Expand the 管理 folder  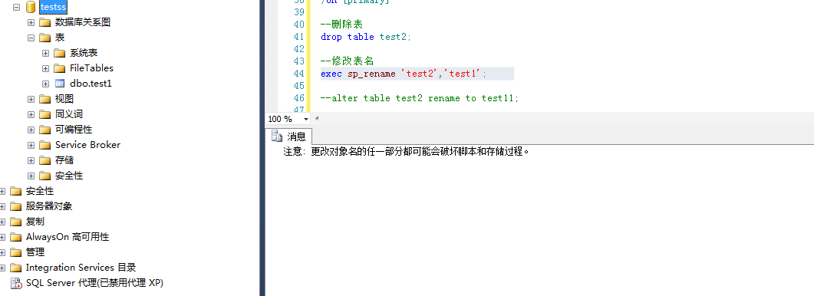pyautogui.click(x=2, y=252)
